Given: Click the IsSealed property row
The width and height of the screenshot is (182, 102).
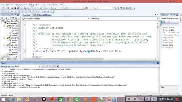Looking at the screenshot, I should pos(170,45).
